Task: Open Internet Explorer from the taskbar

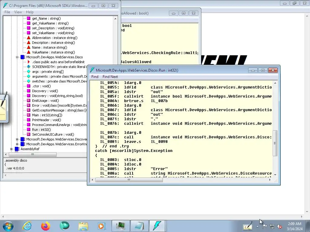Action: (27, 226)
